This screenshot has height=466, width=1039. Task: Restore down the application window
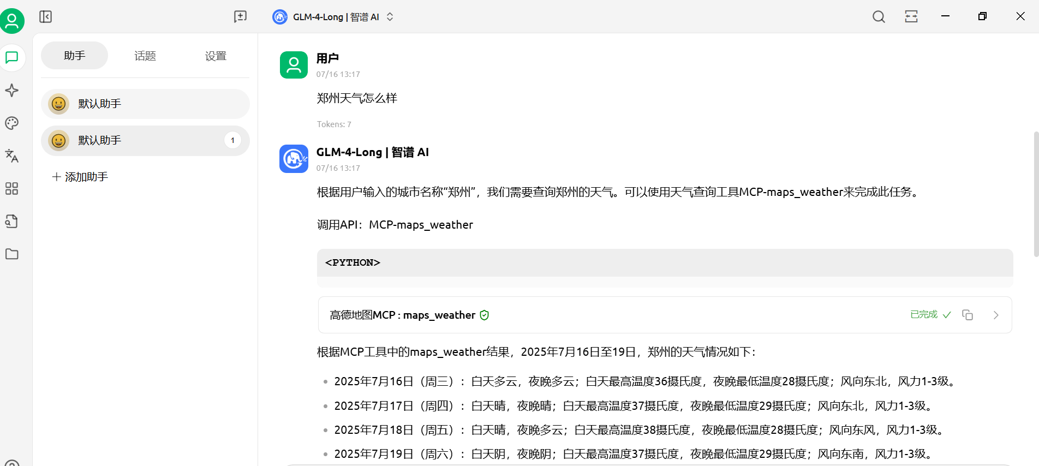[982, 16]
